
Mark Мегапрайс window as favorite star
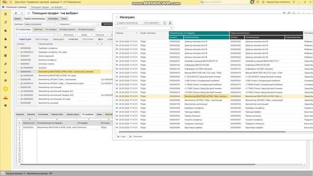click(117, 18)
